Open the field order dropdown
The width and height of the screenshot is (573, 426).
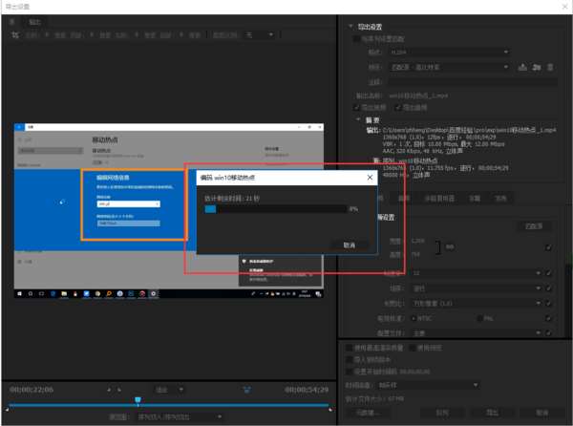(x=477, y=288)
